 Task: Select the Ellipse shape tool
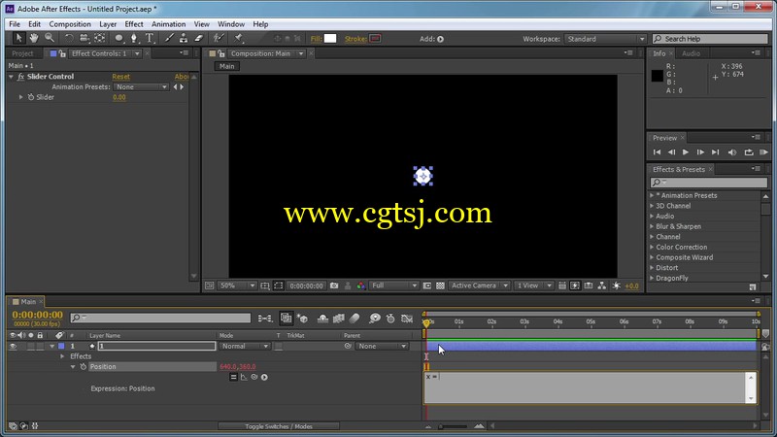pos(118,38)
